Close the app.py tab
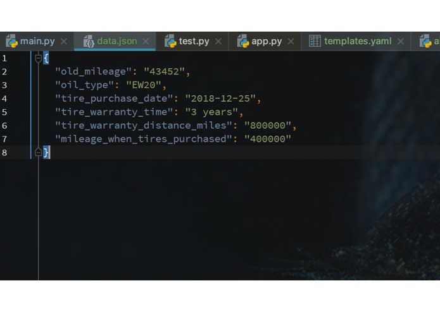This screenshot has width=440, height=312. [x=291, y=42]
